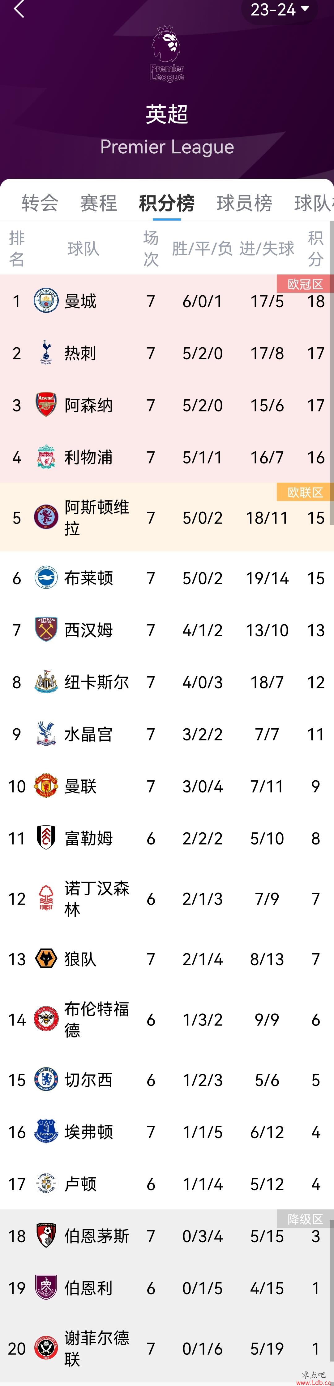Switch to the 赛程 tab
Image resolution: width=334 pixels, height=1386 pixels.
99,203
